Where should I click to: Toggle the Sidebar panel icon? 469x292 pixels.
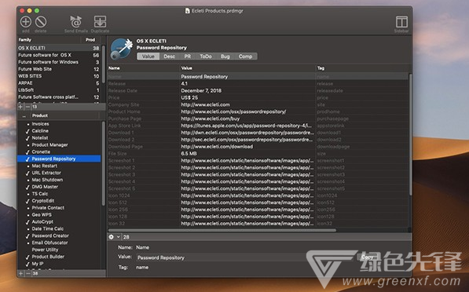pyautogui.click(x=401, y=22)
